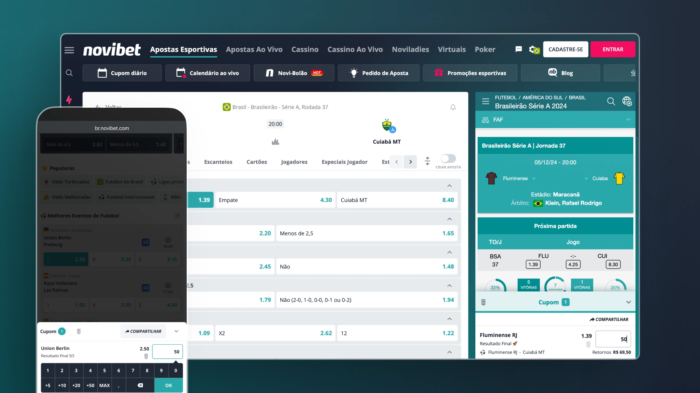Click the Fluminense jersey icon
700x393 pixels.
[x=491, y=178]
